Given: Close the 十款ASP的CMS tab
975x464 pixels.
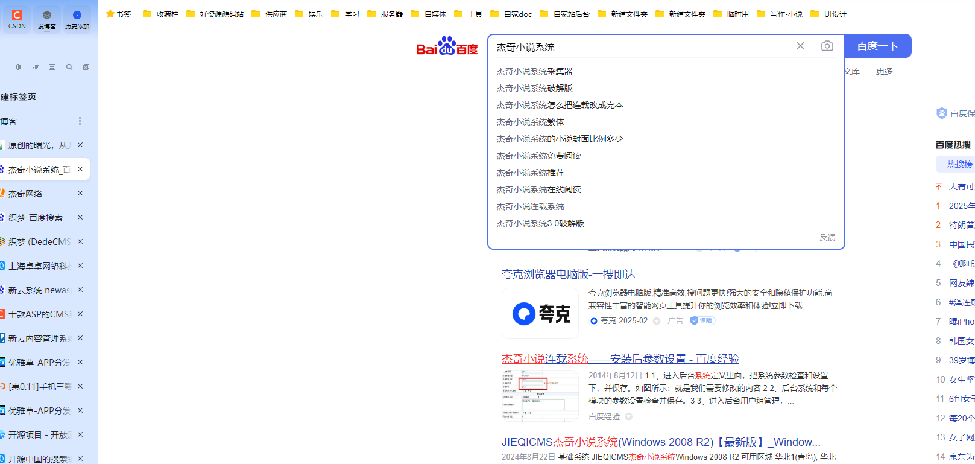Looking at the screenshot, I should 80,314.
